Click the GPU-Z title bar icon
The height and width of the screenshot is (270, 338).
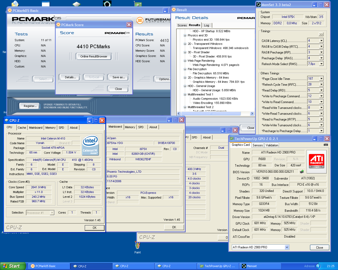pyautogui.click(x=232, y=139)
